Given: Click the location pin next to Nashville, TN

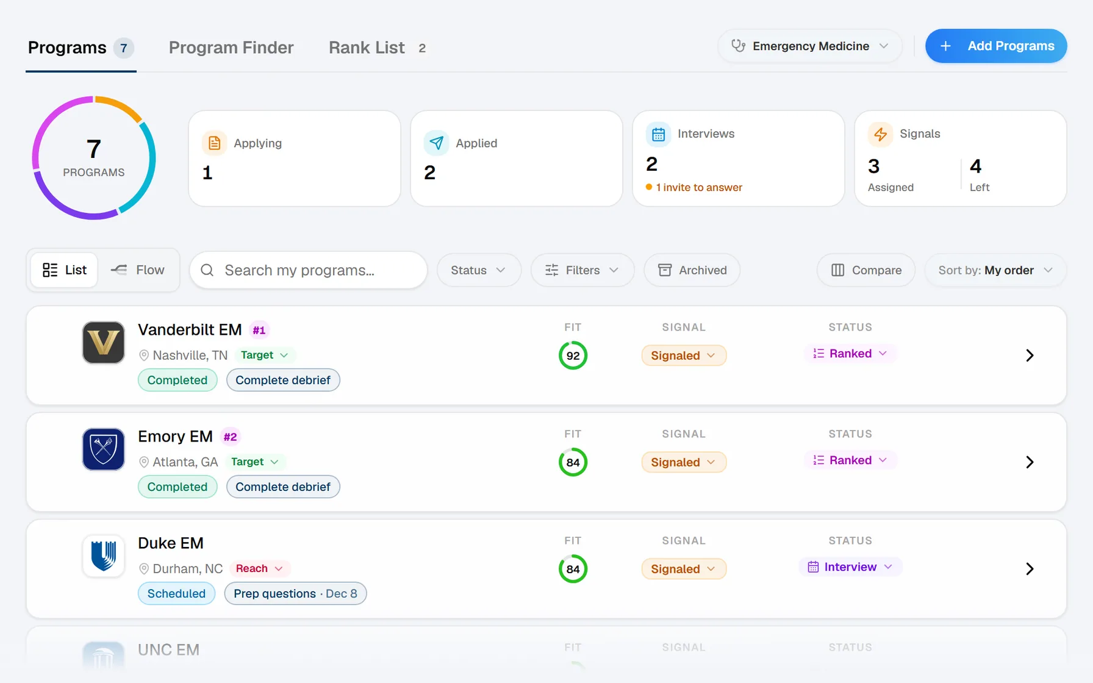Looking at the screenshot, I should pos(144,356).
